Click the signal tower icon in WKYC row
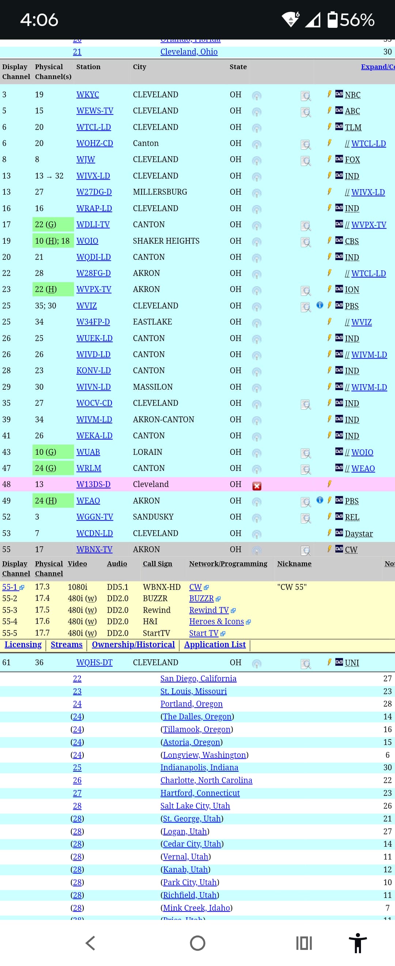Image resolution: width=395 pixels, height=966 pixels. click(x=256, y=96)
